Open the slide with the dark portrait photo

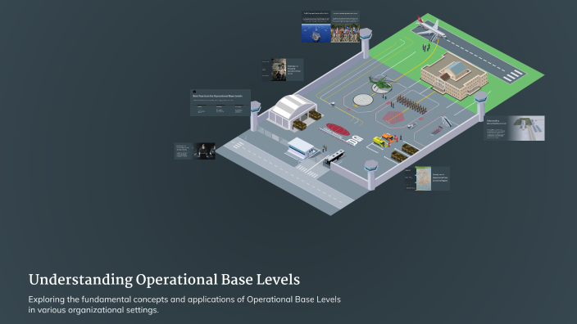195,151
